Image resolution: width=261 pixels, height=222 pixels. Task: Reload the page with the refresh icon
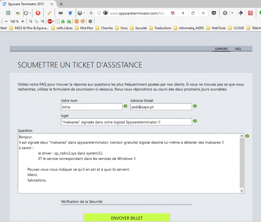point(193,13)
